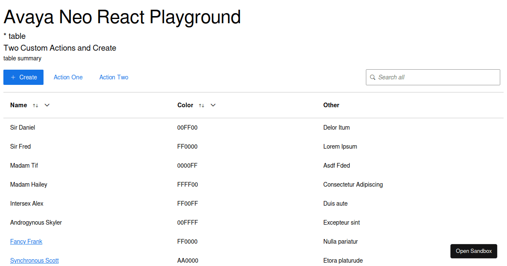This screenshot has width=507, height=266.
Task: Open the Fancy Frank link
Action: (26, 242)
